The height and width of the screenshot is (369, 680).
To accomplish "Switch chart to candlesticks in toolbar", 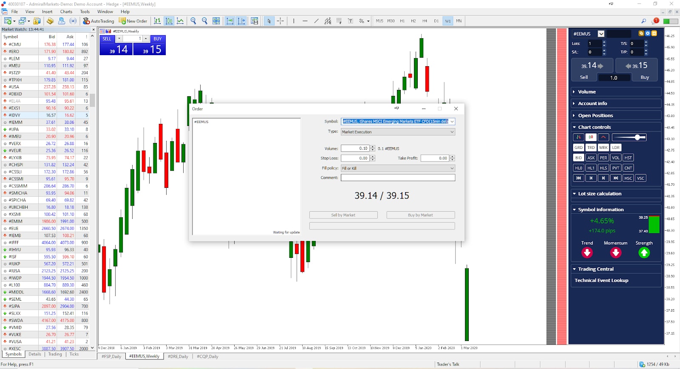I will point(169,21).
